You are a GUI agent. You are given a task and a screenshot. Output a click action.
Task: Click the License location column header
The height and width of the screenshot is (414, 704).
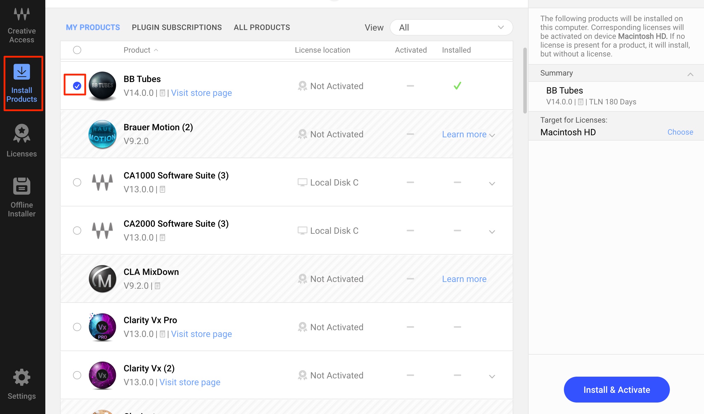coord(323,50)
